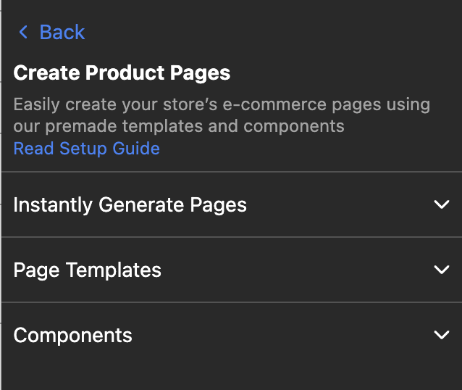The height and width of the screenshot is (390, 462).
Task: Click the word "Generate" in the first section
Action: pyautogui.click(x=131, y=205)
